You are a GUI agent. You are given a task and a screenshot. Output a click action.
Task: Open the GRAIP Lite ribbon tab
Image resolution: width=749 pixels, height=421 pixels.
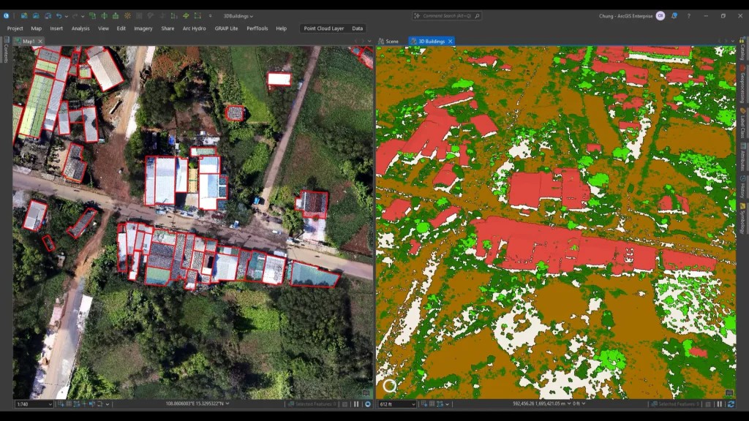coord(226,29)
